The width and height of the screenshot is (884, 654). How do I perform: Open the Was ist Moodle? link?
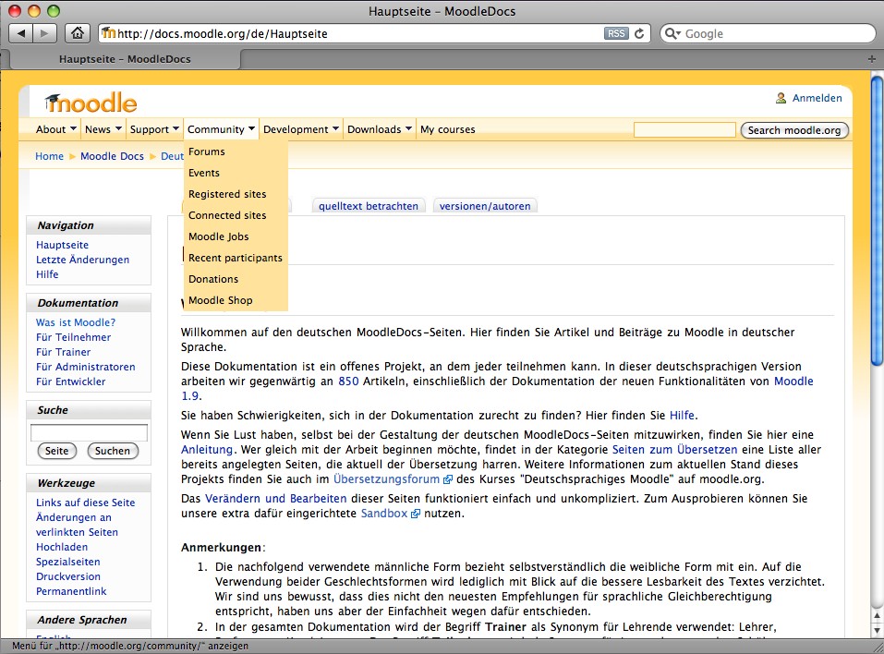click(x=76, y=322)
